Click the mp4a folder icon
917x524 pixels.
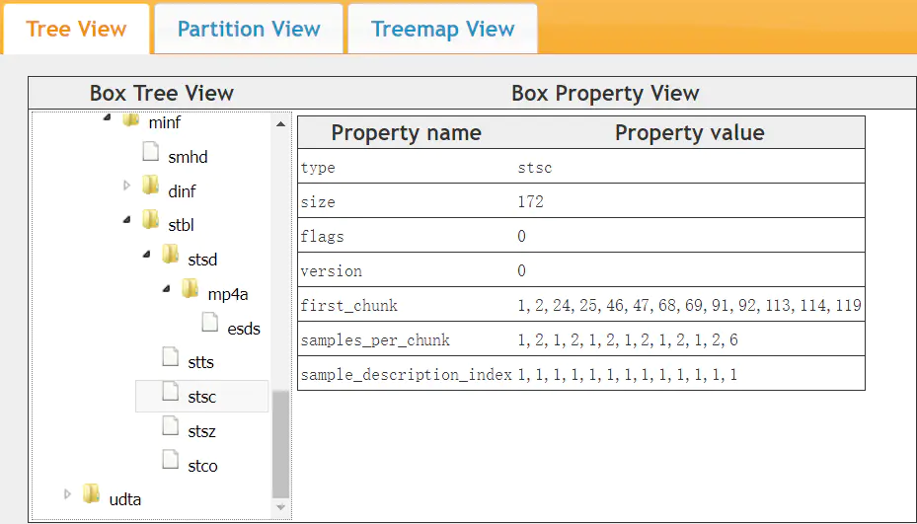tap(191, 288)
